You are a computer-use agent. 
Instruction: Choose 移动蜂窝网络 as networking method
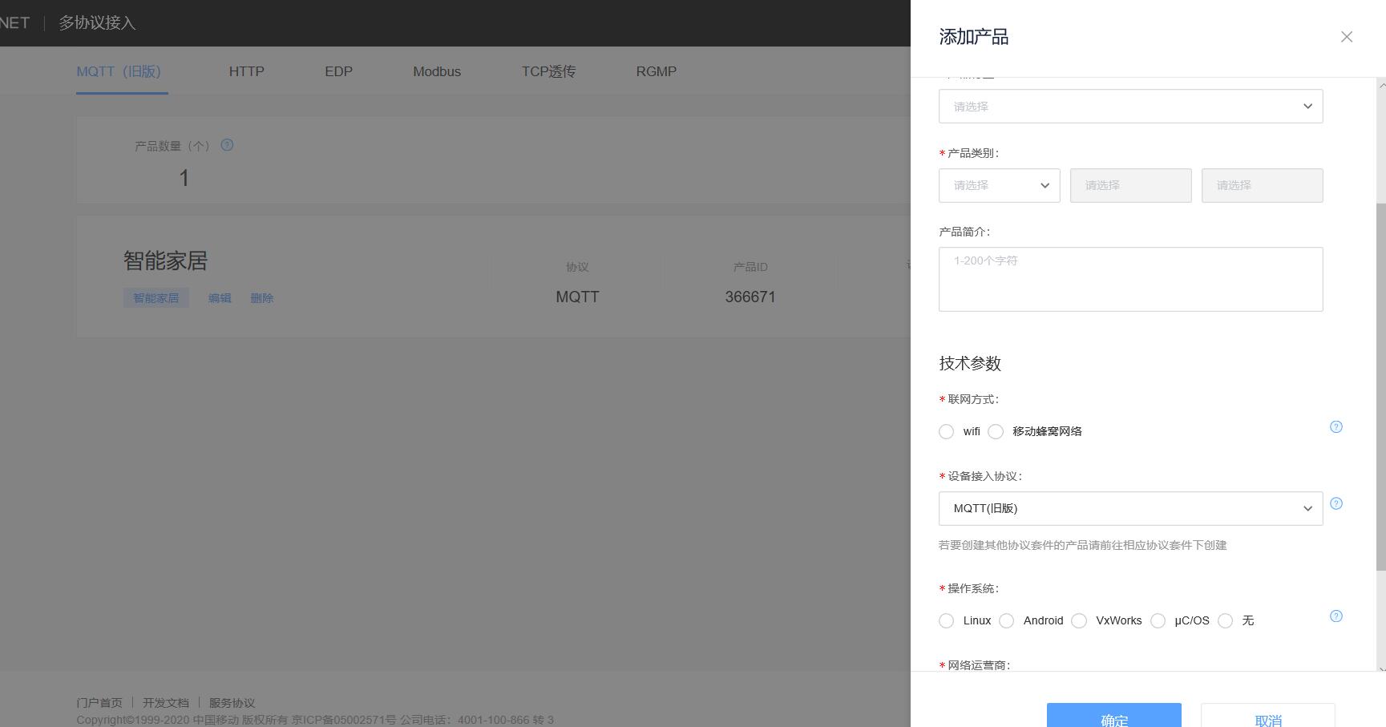(x=996, y=431)
